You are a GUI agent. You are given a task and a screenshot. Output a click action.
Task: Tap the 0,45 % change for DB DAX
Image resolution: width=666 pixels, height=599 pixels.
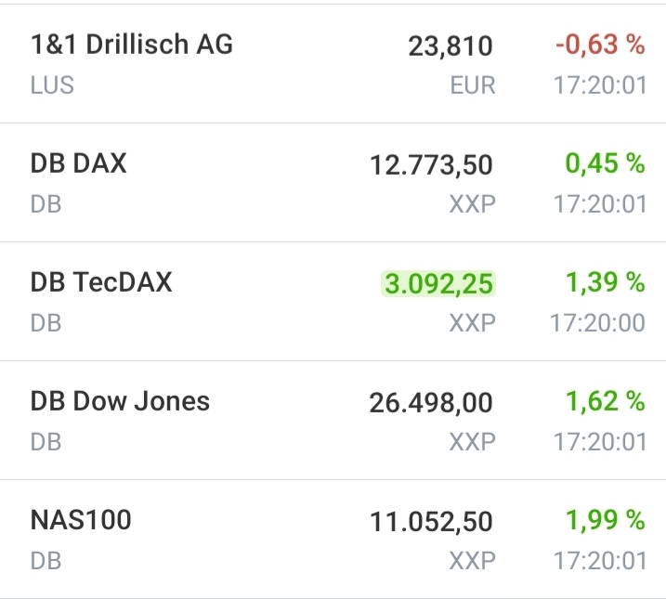[x=605, y=163]
